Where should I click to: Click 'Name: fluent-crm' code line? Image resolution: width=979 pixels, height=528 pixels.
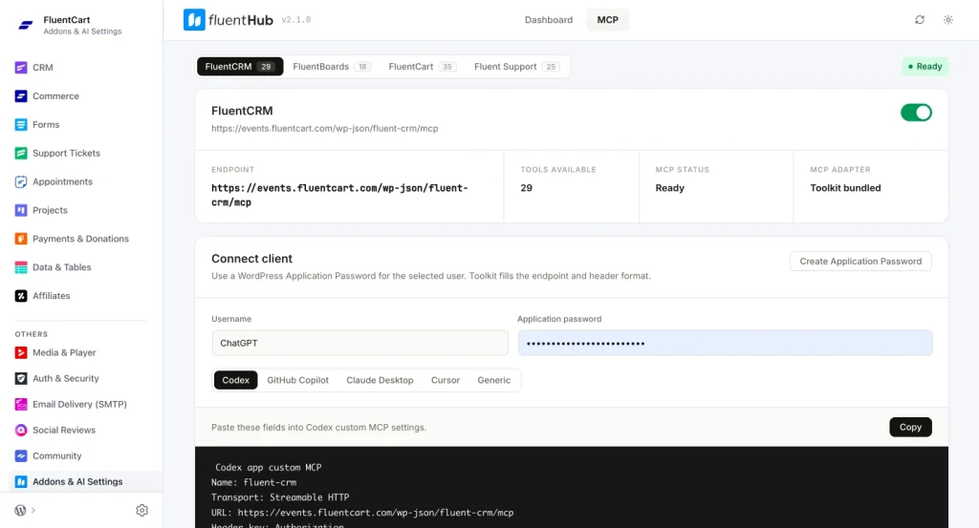[x=253, y=482]
